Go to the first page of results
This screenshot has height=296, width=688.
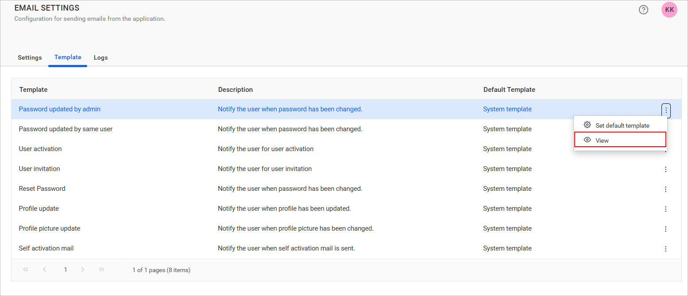(26, 269)
